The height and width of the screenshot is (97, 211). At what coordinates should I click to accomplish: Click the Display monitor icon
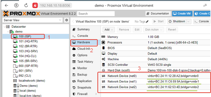103,54
